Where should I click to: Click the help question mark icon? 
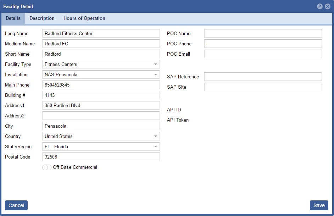pos(320,6)
